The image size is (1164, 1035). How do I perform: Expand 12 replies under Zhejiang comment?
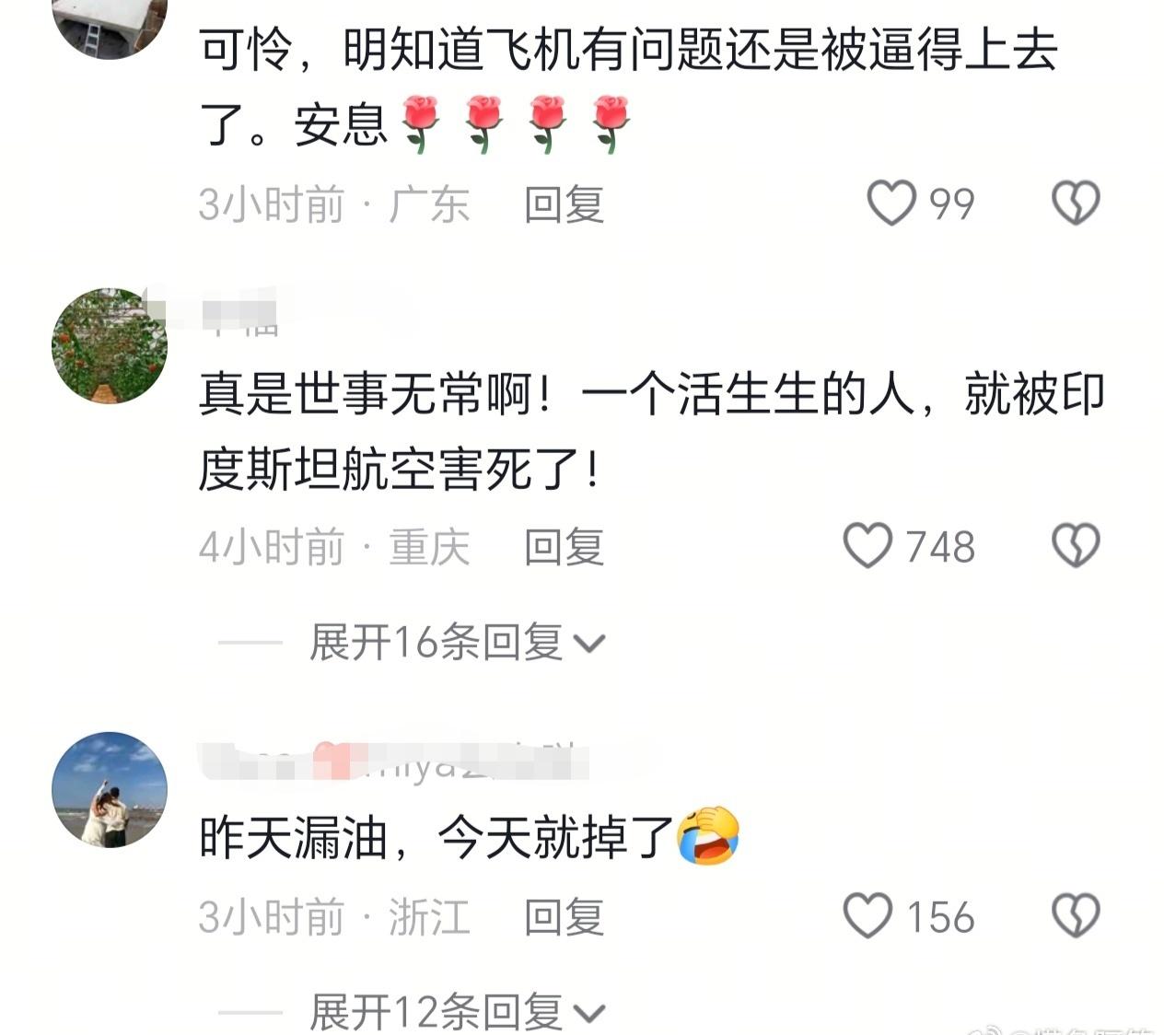[458, 1012]
